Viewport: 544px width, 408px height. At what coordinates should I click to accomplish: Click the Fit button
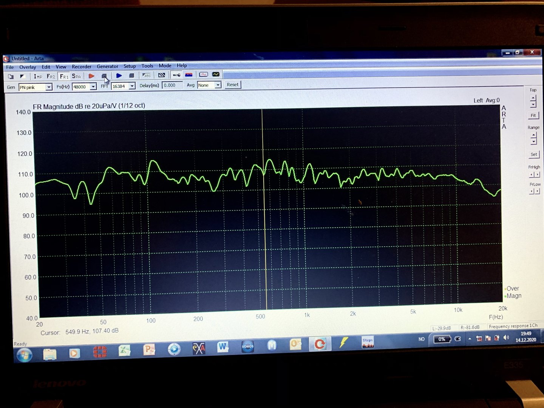533,115
